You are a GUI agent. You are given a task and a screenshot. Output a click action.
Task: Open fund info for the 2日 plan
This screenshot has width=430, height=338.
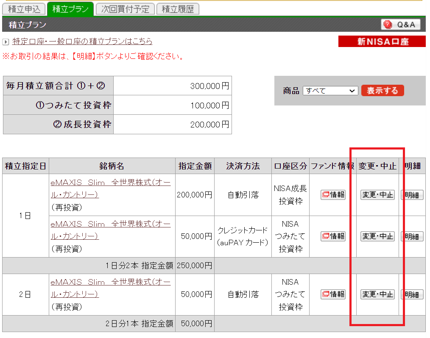tap(333, 294)
